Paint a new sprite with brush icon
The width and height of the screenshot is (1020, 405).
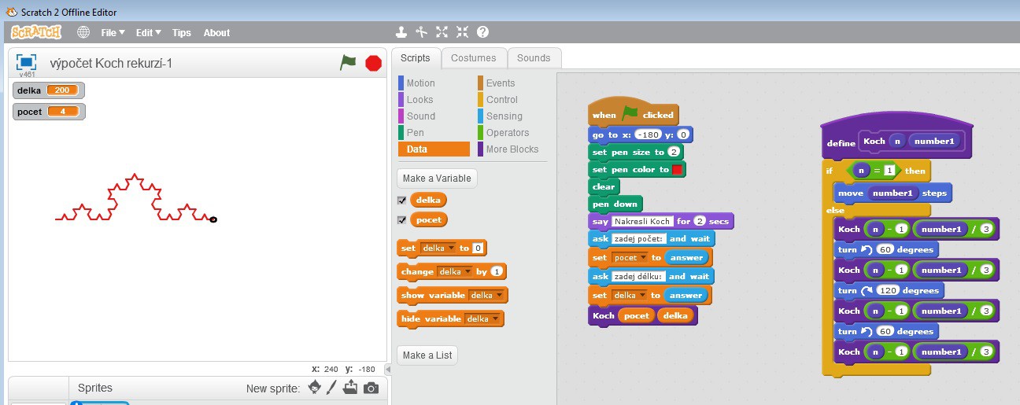click(331, 388)
